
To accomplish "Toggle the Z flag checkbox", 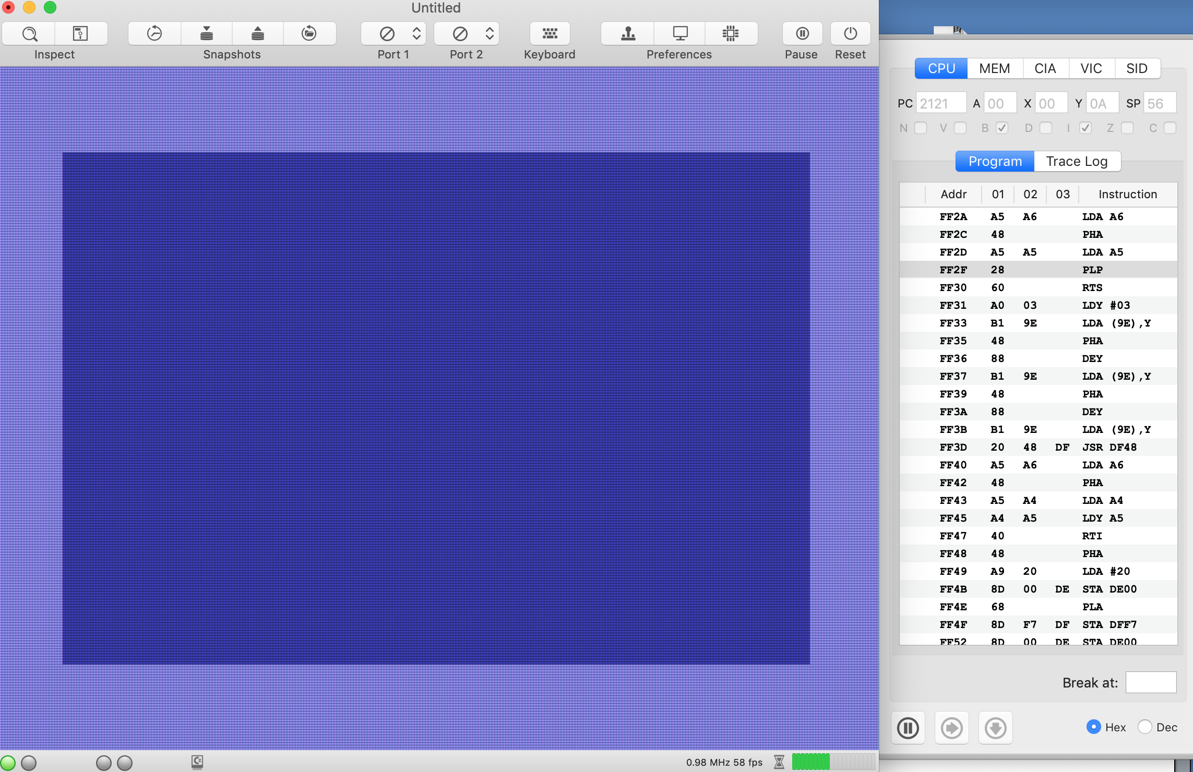I will tap(1127, 128).
